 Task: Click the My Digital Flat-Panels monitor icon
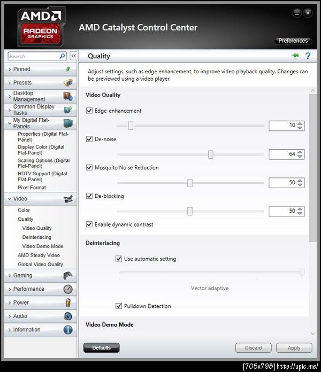click(68, 123)
